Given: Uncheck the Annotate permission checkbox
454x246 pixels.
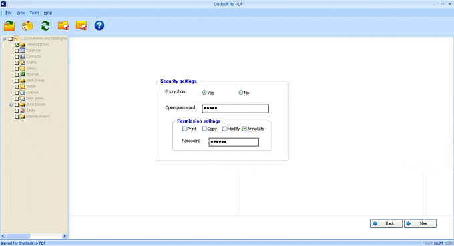Looking at the screenshot, I should coord(244,129).
